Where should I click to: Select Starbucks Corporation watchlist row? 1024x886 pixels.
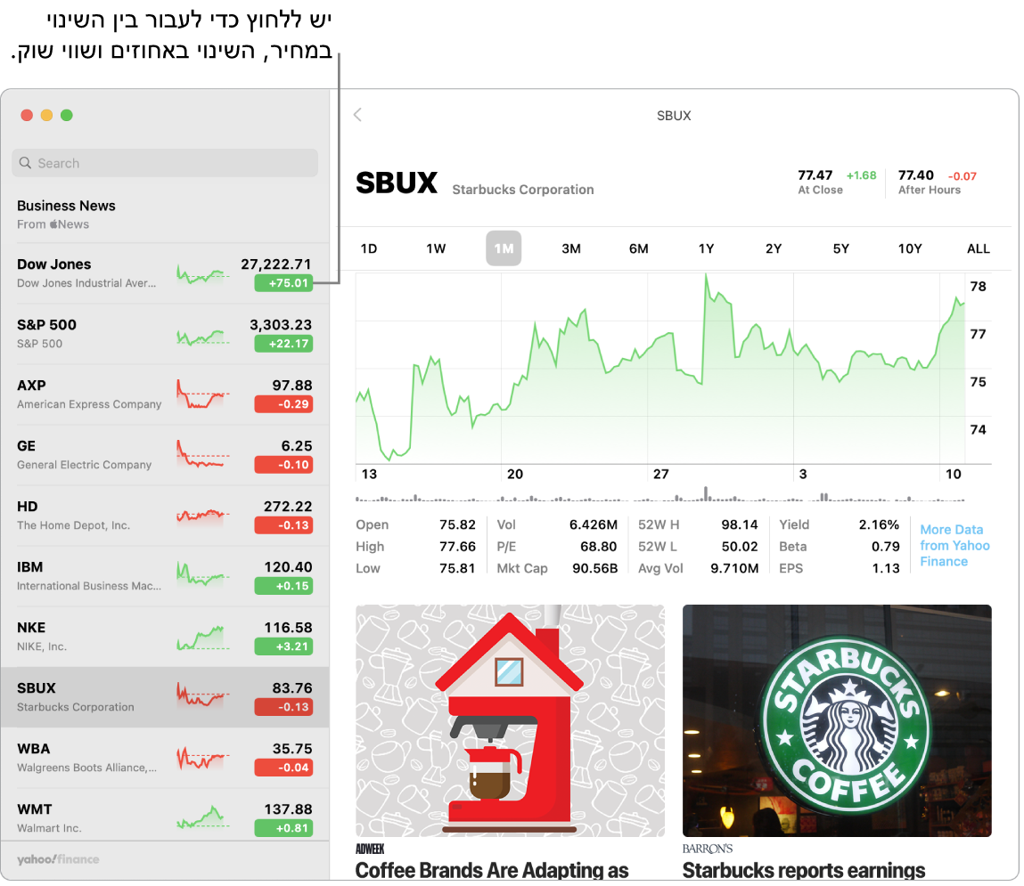point(165,698)
